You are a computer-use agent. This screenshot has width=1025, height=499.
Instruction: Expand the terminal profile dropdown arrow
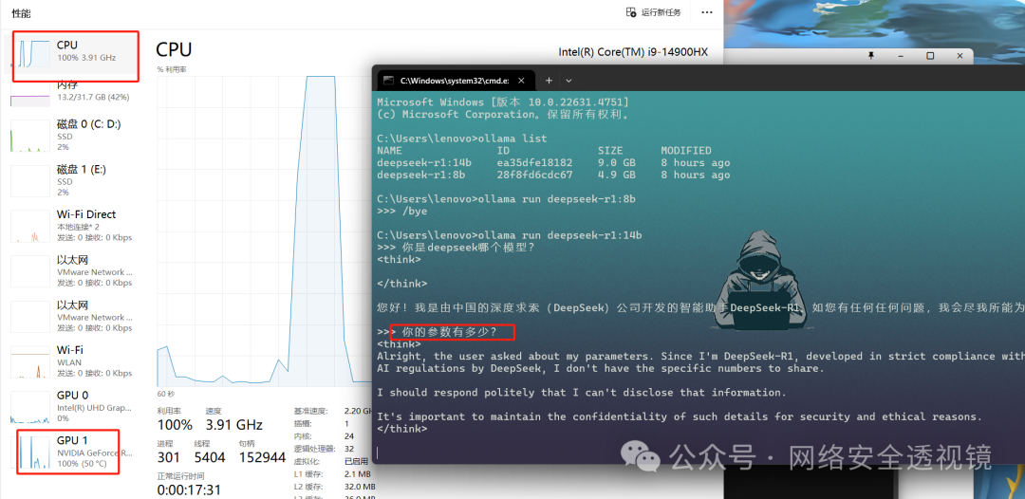point(568,81)
